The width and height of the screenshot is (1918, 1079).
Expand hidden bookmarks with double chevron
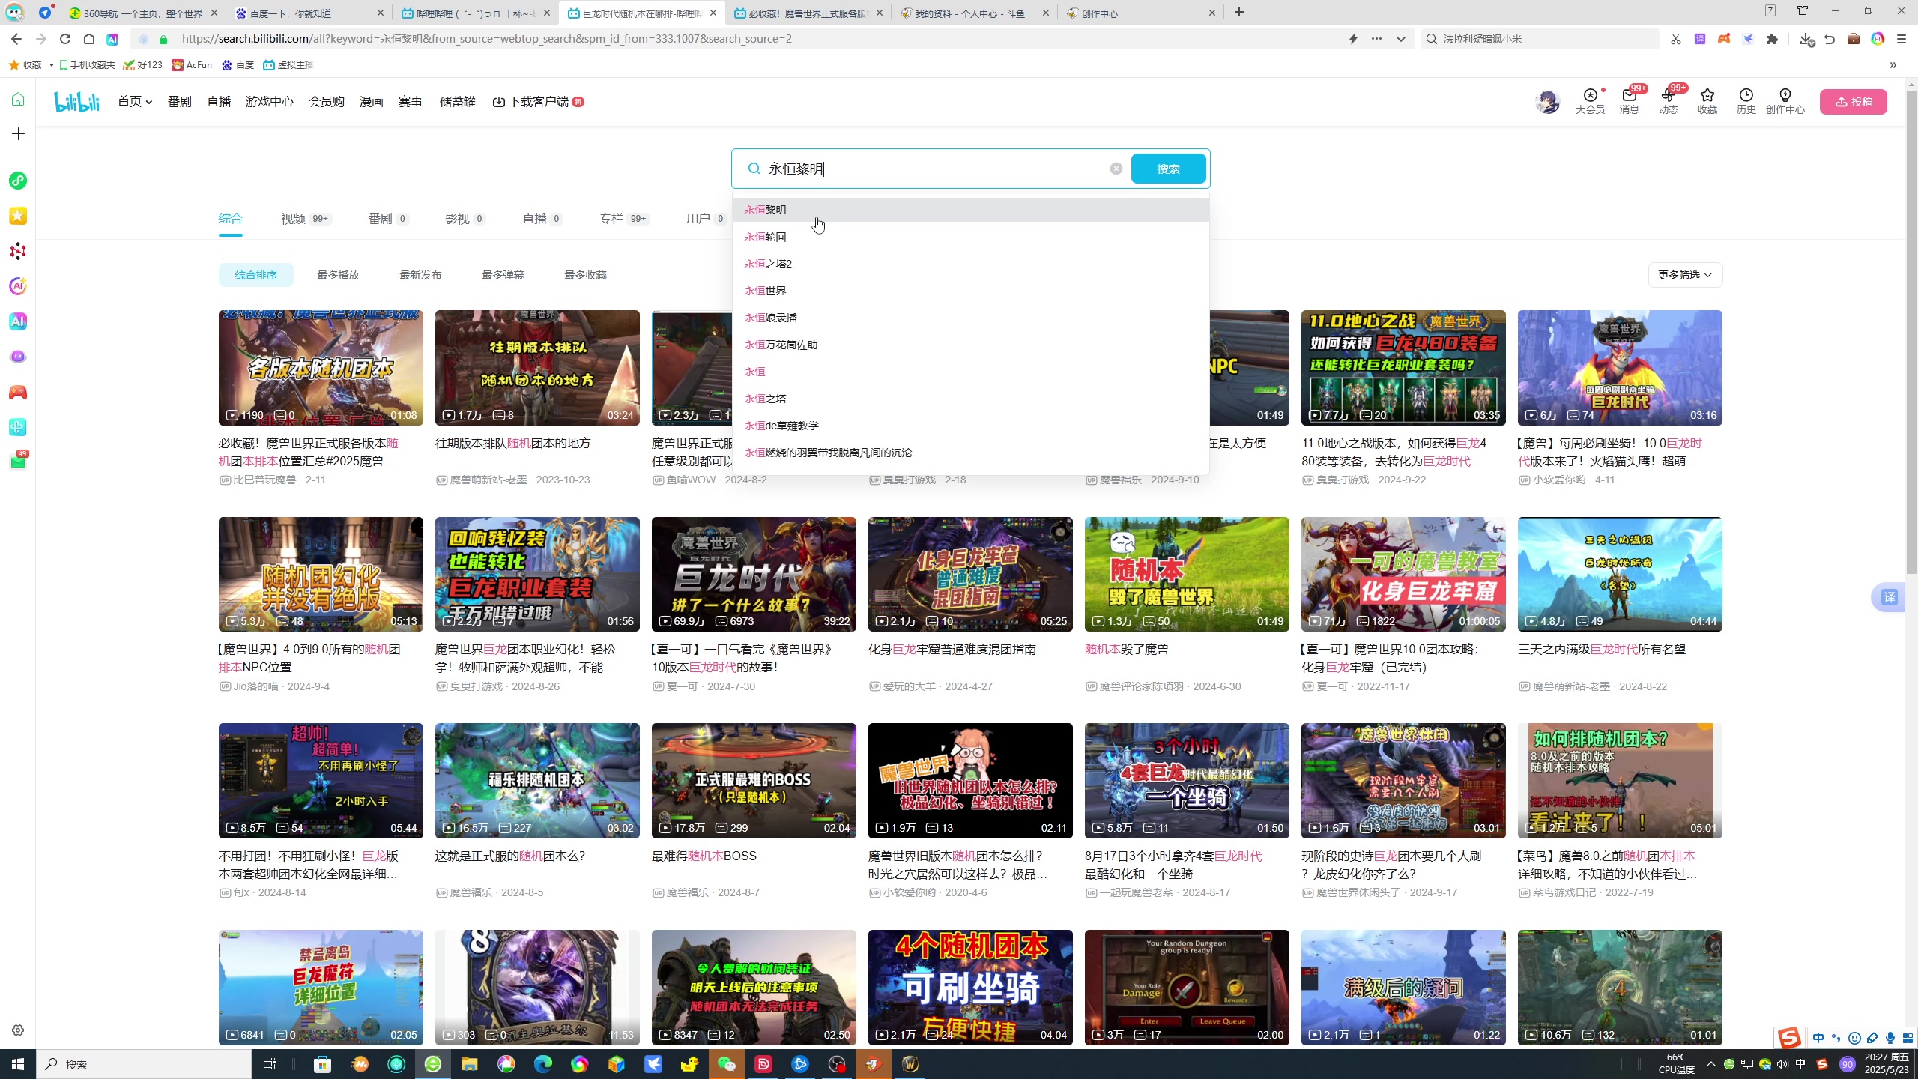[1893, 65]
